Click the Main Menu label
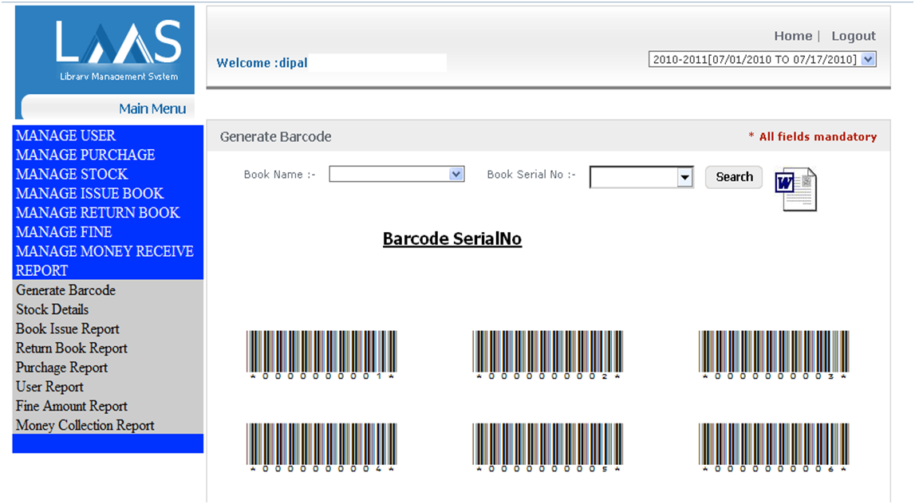The height and width of the screenshot is (504, 915). tap(152, 108)
